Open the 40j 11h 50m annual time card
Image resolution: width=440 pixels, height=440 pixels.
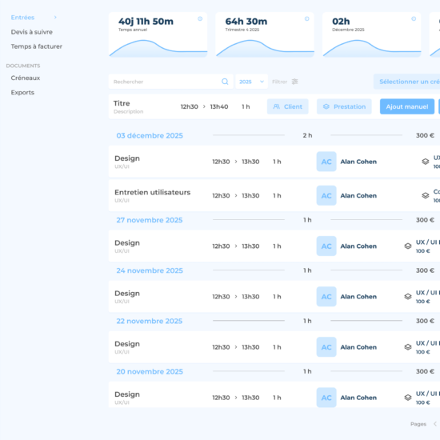coord(158,34)
